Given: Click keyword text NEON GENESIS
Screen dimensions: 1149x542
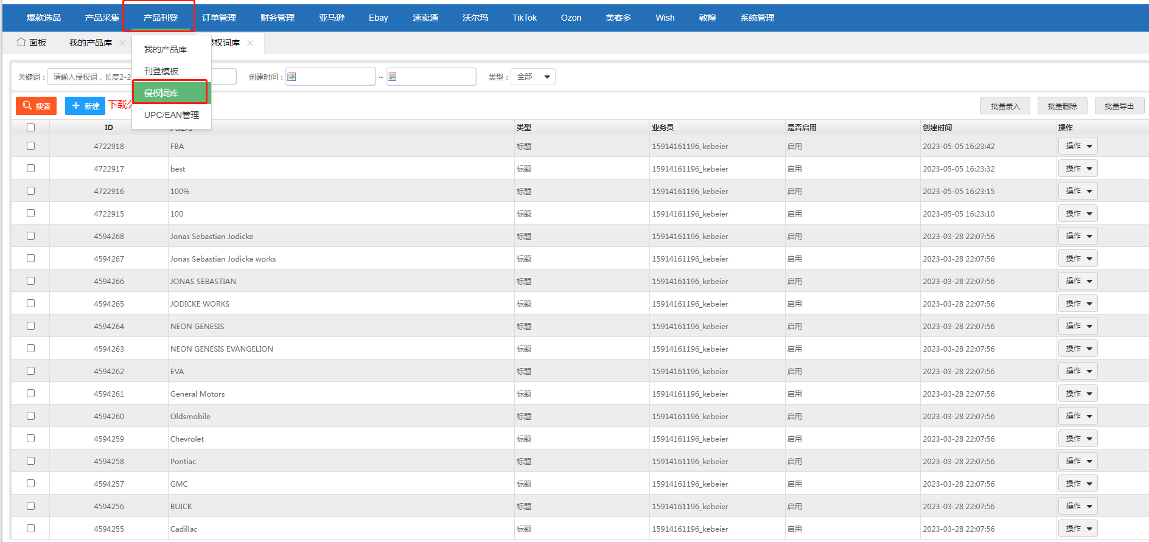Looking at the screenshot, I should (x=197, y=327).
